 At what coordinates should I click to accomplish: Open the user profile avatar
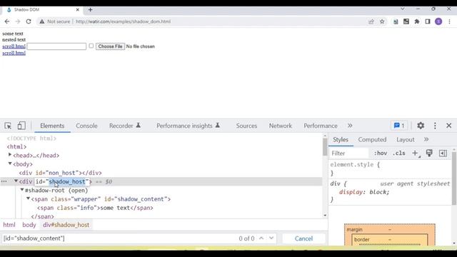pos(438,21)
